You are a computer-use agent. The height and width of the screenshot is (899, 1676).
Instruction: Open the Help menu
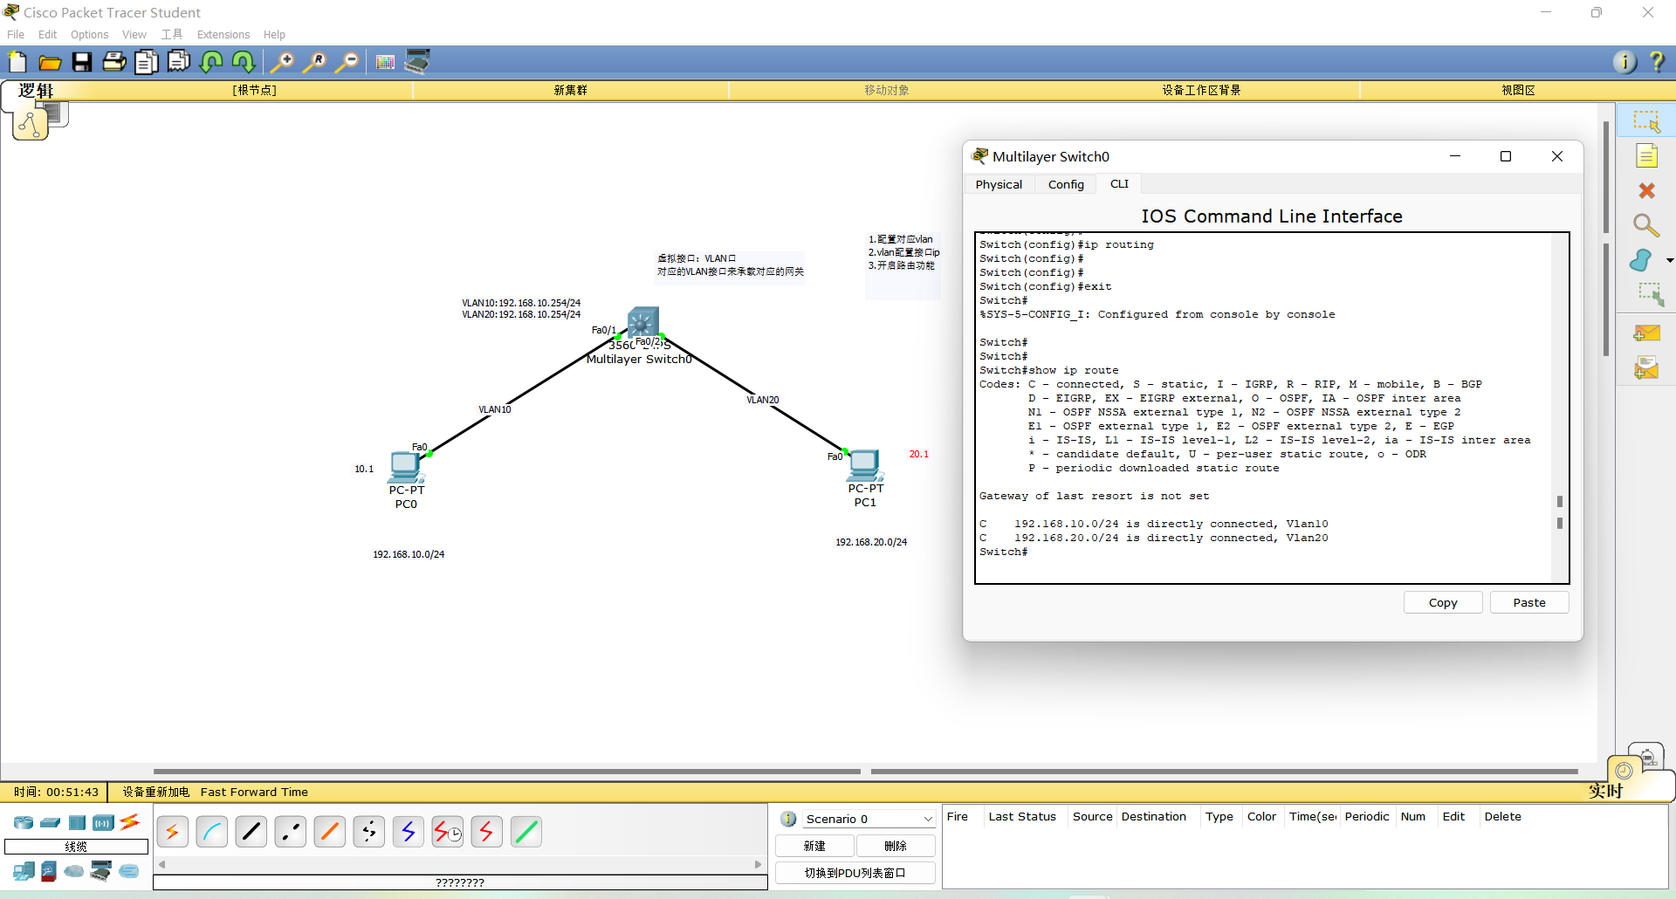tap(274, 35)
